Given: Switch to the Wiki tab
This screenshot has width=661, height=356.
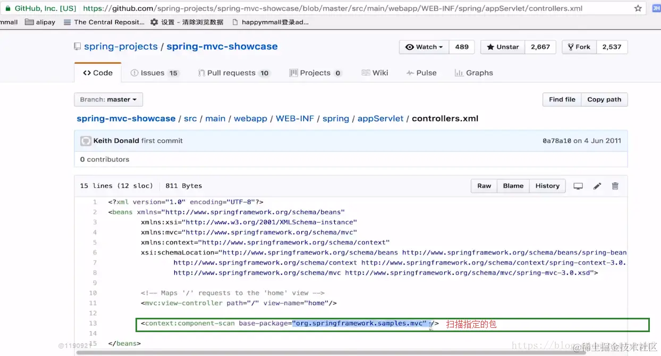Looking at the screenshot, I should 375,73.
